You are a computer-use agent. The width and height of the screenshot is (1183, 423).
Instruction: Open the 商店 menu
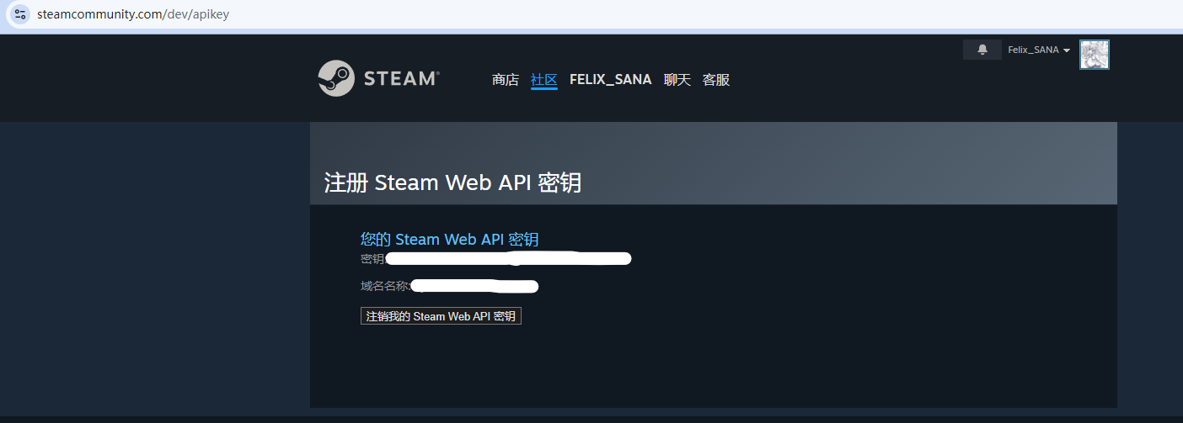[506, 80]
